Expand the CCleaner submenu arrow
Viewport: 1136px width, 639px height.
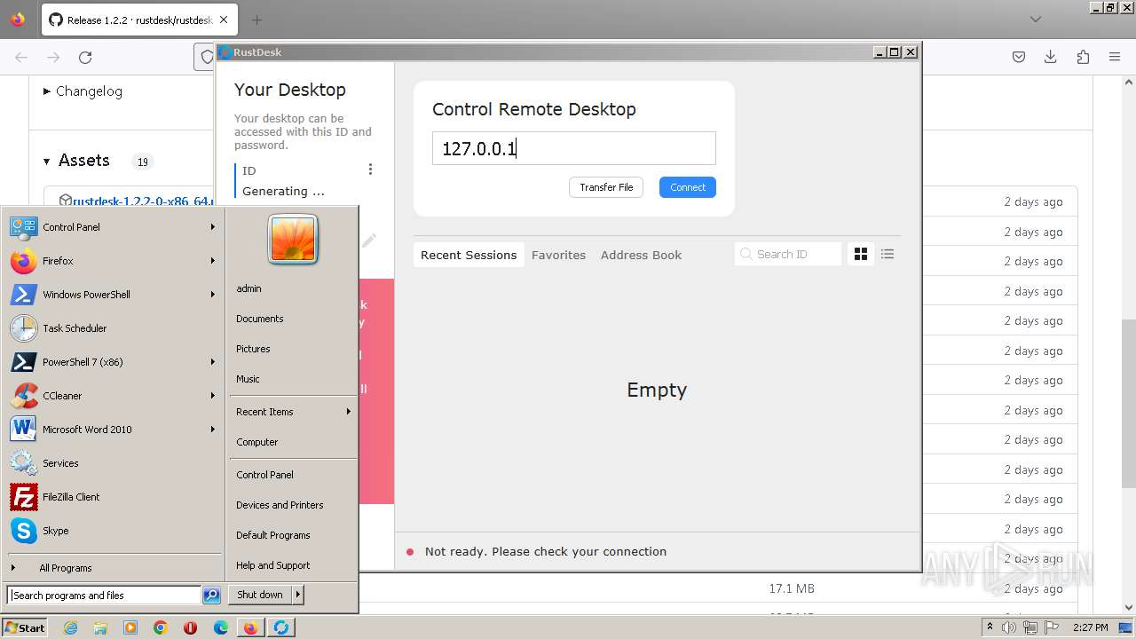[213, 396]
